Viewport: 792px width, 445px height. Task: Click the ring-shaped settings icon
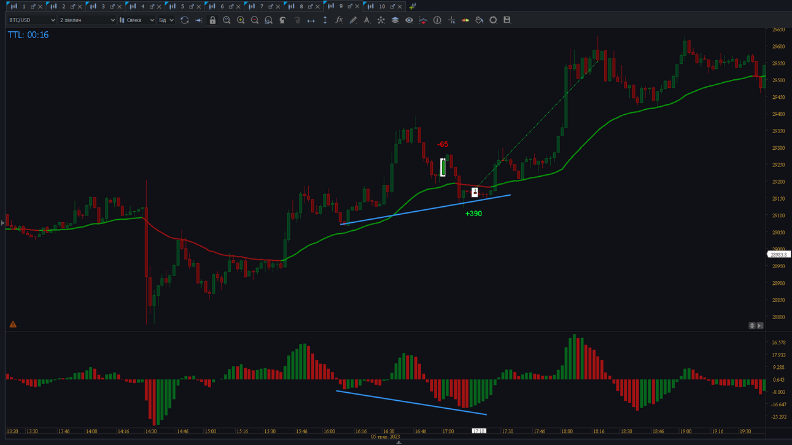point(493,20)
